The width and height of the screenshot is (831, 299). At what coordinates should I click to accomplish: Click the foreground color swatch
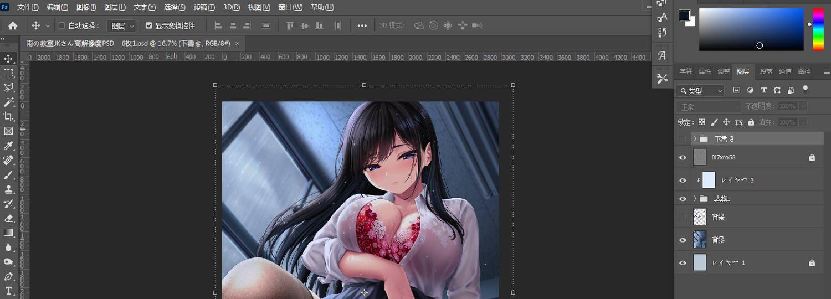[685, 15]
